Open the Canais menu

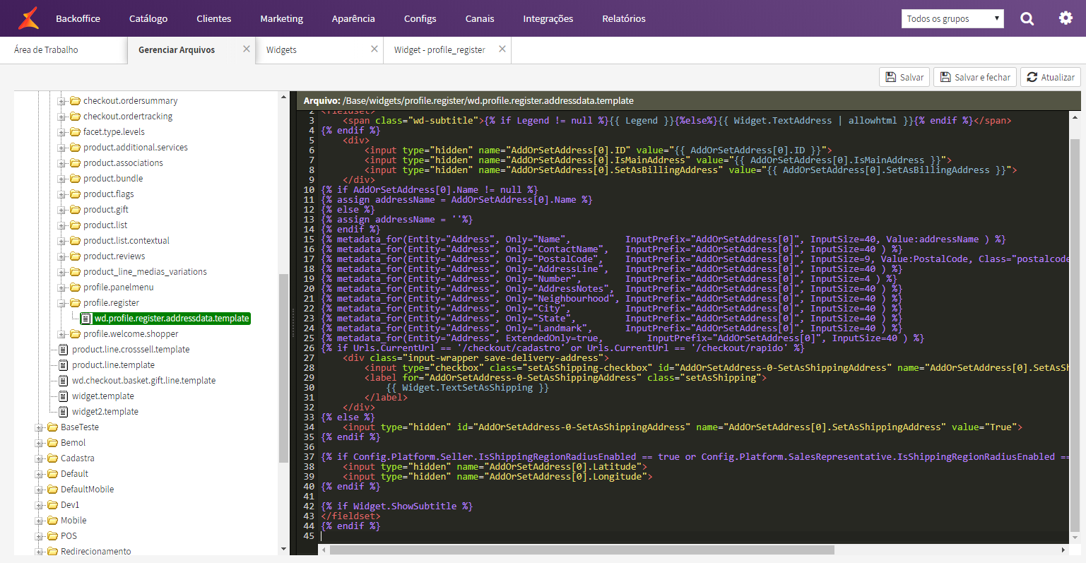coord(480,18)
